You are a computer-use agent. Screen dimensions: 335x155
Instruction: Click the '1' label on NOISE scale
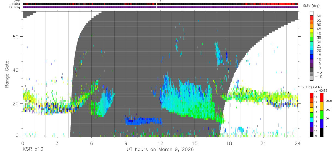(x=325, y=136)
